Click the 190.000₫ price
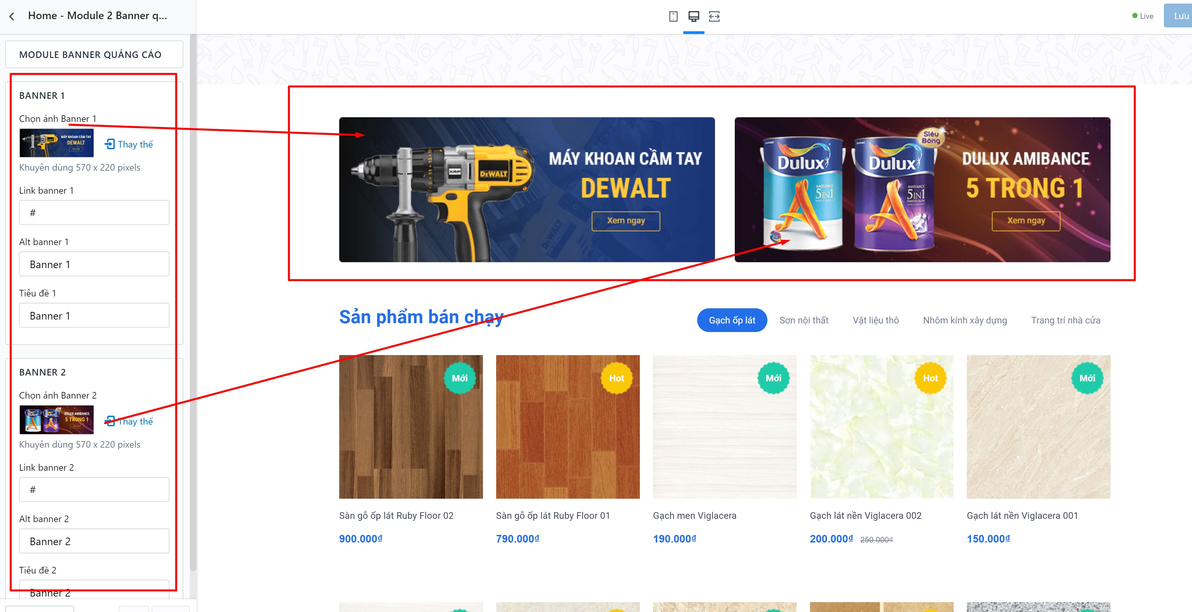Viewport: 1192px width, 612px height. coord(675,539)
